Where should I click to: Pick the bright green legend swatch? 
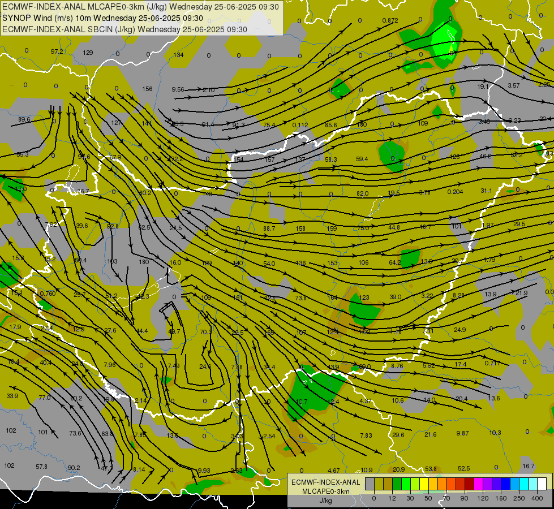pyautogui.click(x=406, y=484)
